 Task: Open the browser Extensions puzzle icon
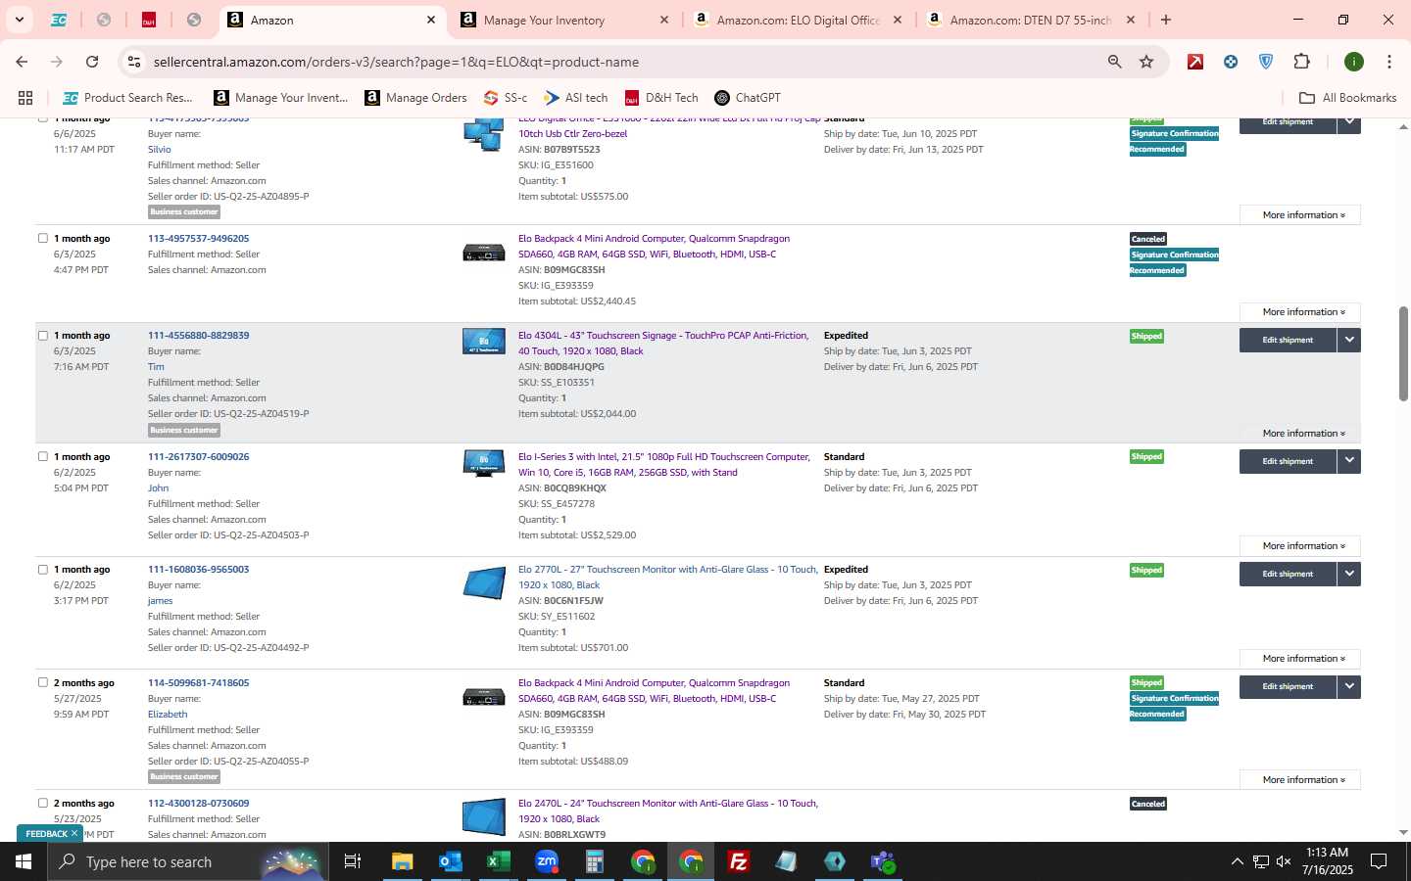(1301, 62)
